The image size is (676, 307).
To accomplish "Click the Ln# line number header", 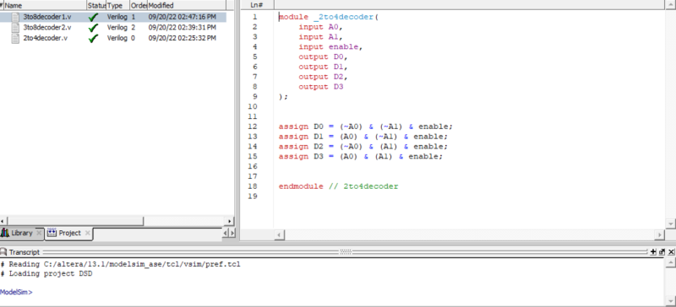I will tap(257, 5).
